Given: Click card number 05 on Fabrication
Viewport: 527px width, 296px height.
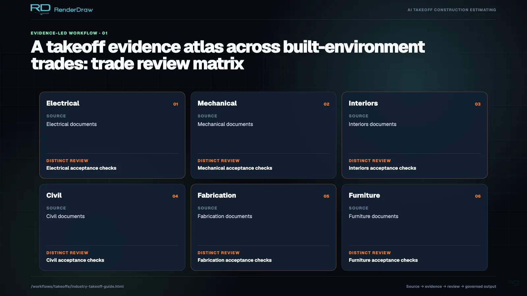Looking at the screenshot, I should pyautogui.click(x=326, y=196).
